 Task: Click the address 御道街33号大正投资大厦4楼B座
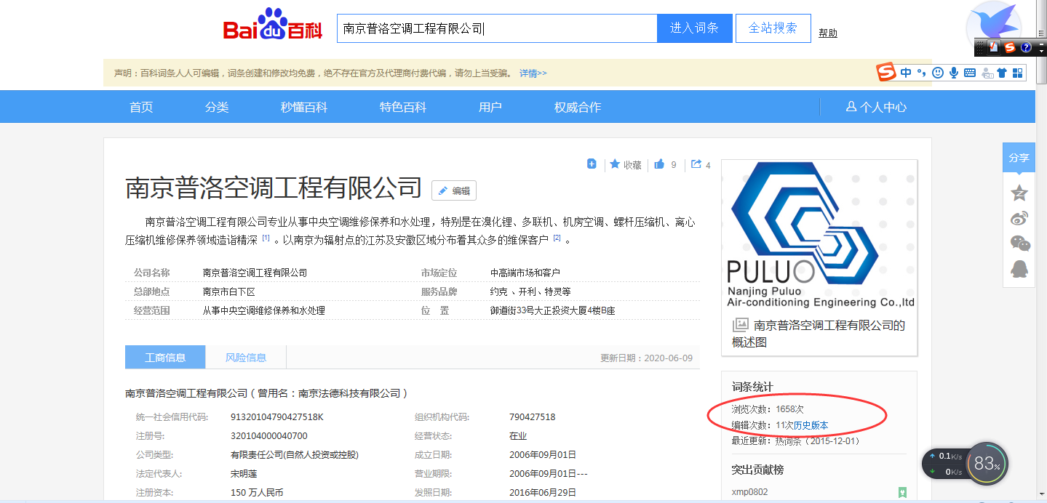point(553,310)
